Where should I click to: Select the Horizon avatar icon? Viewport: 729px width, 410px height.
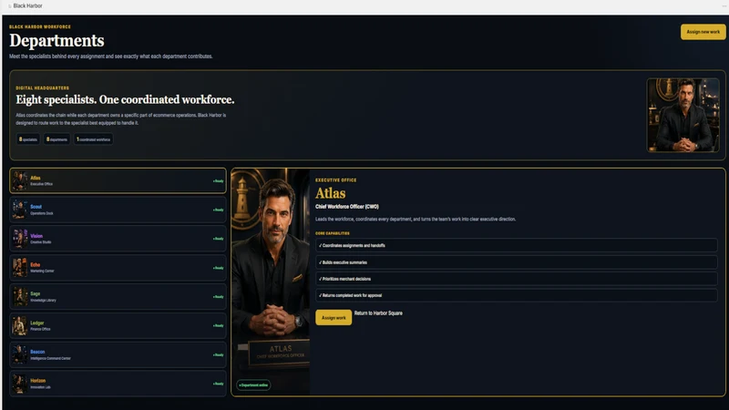tap(19, 384)
